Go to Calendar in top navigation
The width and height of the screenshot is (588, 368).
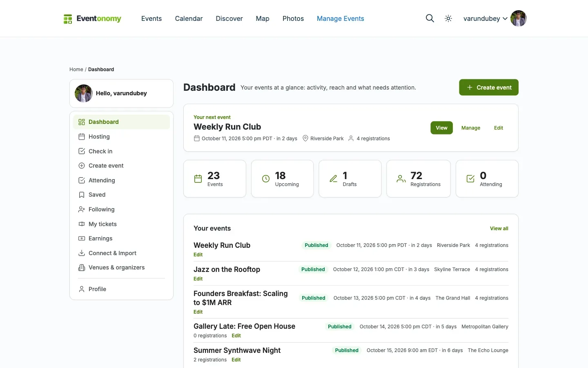click(189, 18)
